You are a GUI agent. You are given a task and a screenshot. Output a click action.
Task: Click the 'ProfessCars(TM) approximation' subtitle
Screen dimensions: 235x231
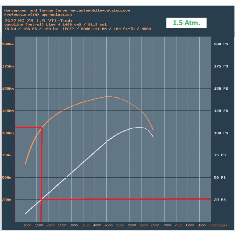coord(38,15)
